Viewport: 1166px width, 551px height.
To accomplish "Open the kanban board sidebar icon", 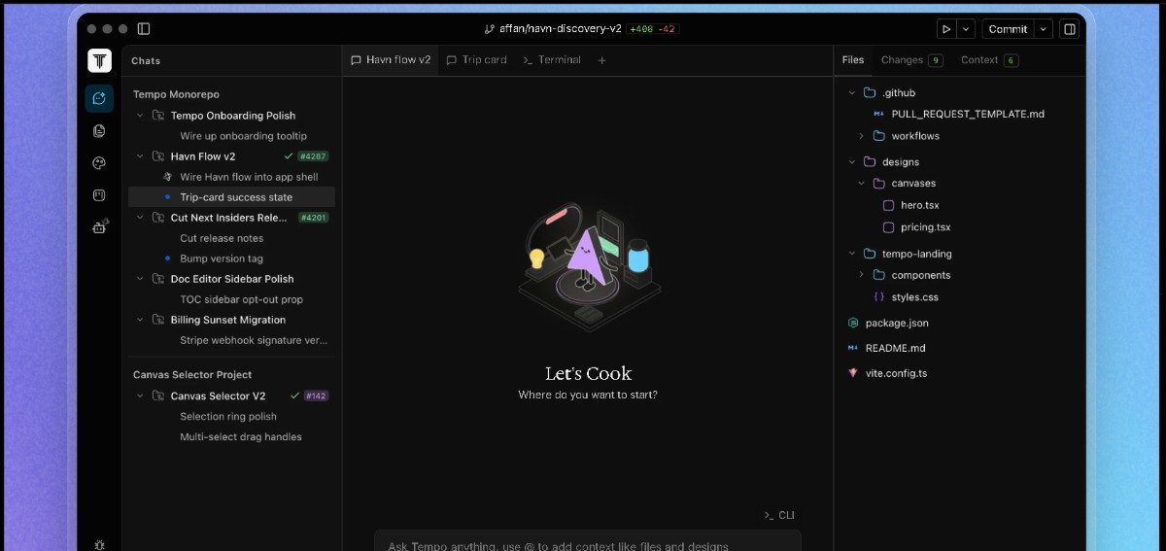I will click(x=99, y=194).
